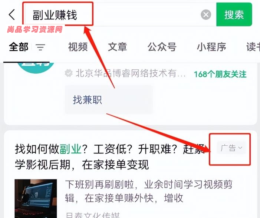Tap the back arrow icon
This screenshot has width=260, height=218.
(12, 14)
